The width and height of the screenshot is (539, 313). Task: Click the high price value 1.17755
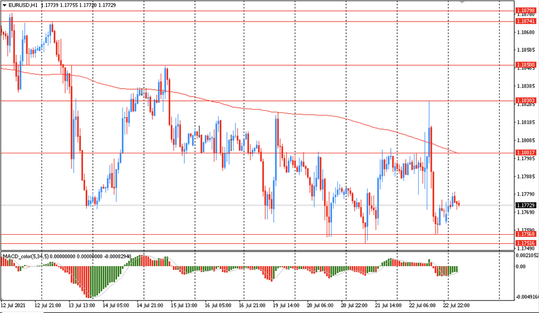coord(69,5)
